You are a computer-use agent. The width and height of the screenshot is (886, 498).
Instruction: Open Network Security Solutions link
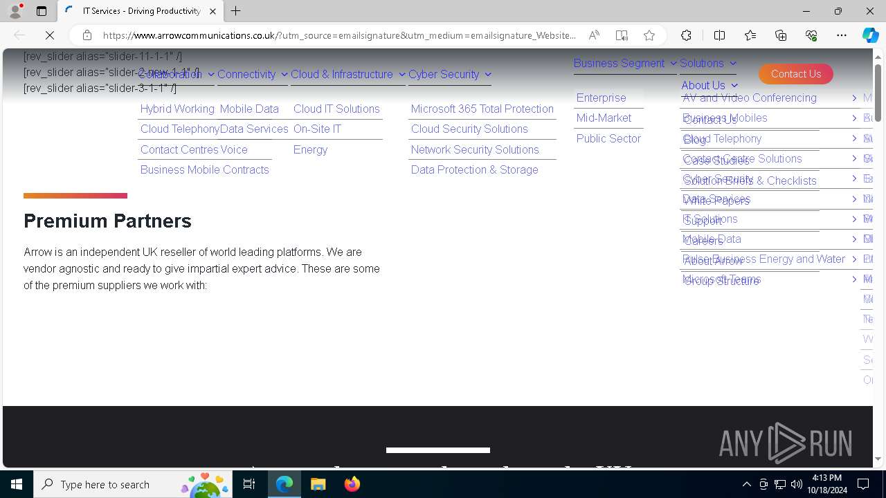pyautogui.click(x=475, y=150)
